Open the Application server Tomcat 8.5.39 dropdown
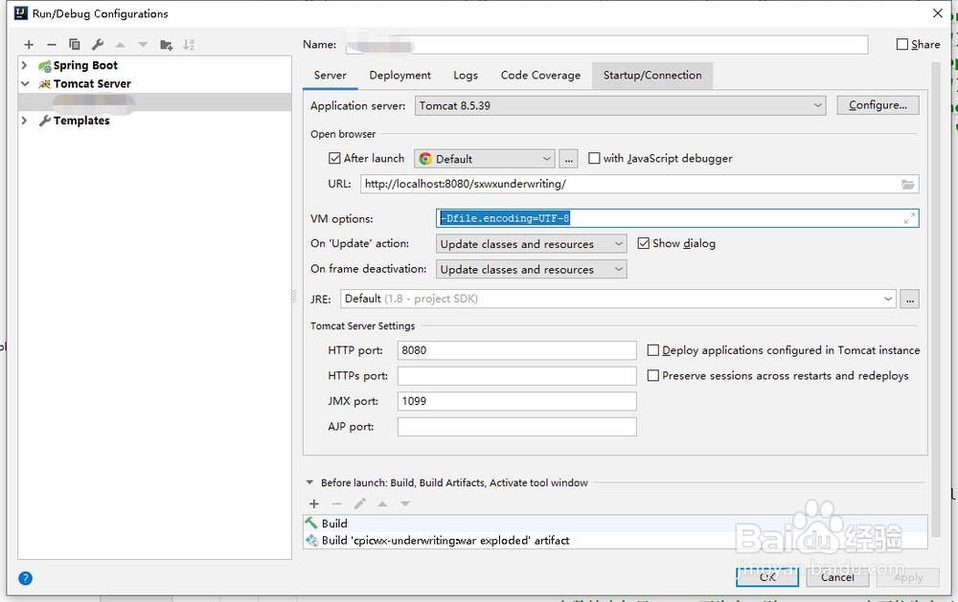 point(620,105)
